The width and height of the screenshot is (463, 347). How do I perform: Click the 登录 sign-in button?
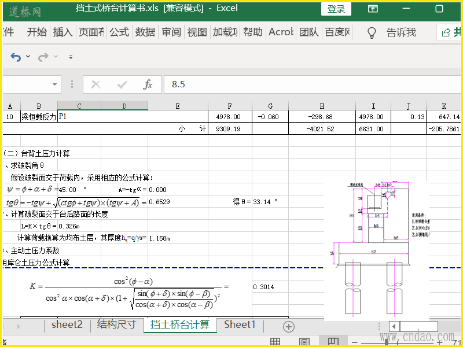pyautogui.click(x=336, y=9)
